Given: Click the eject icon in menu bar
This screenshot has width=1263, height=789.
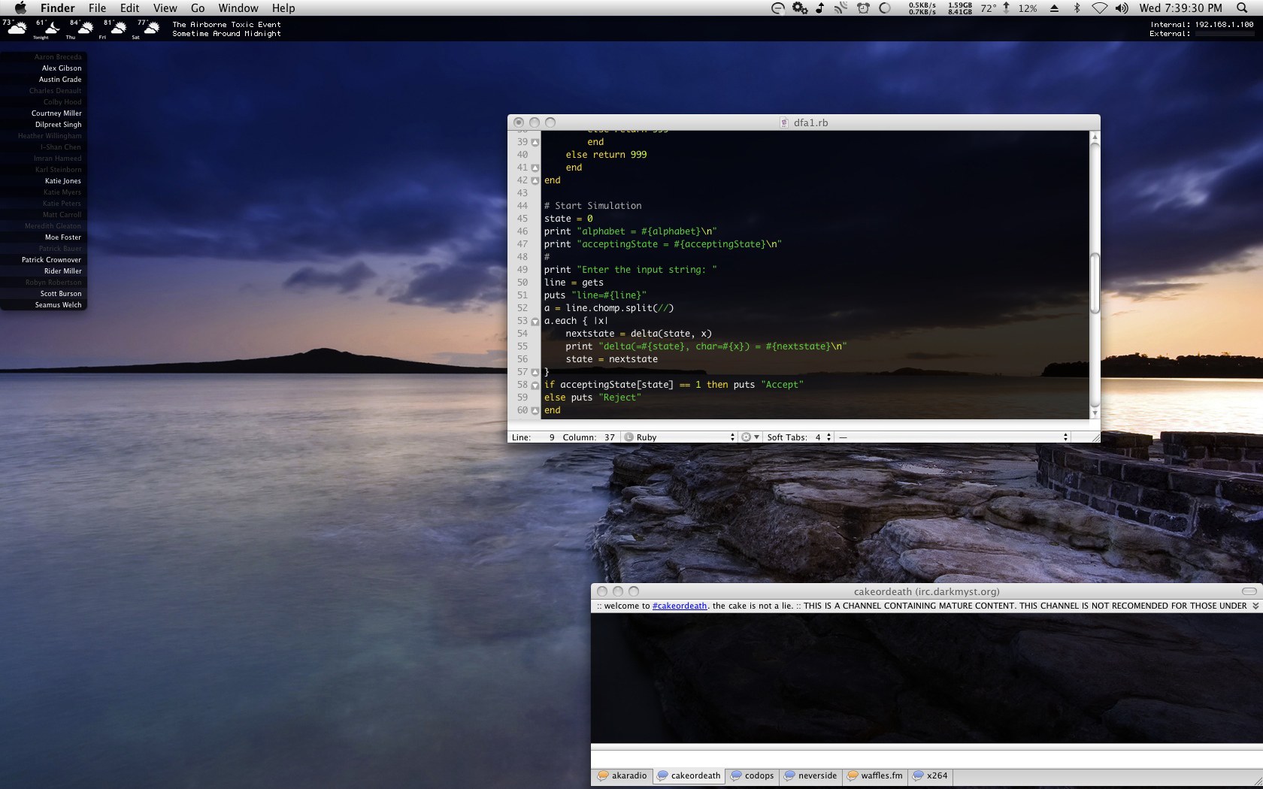Looking at the screenshot, I should coord(1054,8).
